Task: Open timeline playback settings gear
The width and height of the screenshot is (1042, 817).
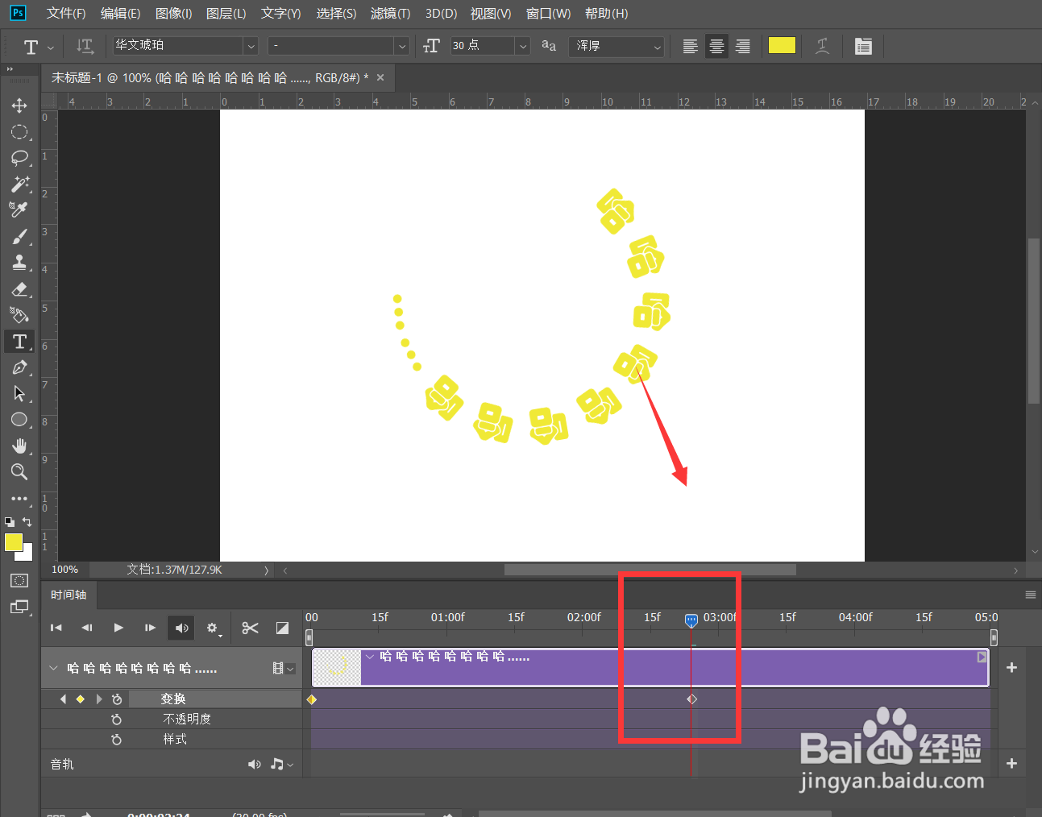Action: [213, 628]
